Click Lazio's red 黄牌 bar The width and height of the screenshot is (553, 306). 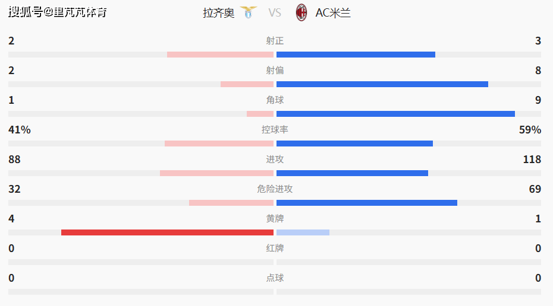click(x=167, y=232)
